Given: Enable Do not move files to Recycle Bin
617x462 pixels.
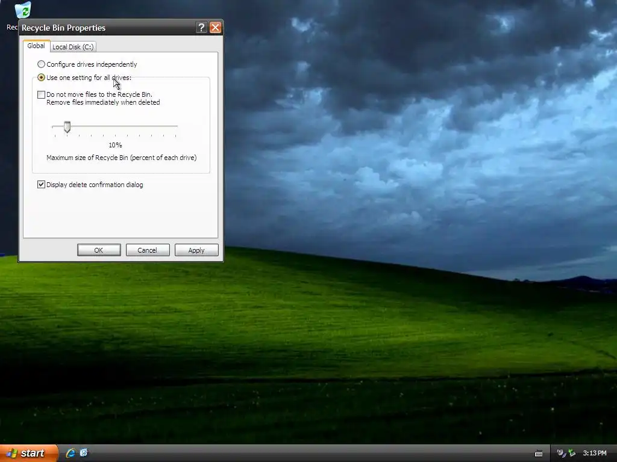Looking at the screenshot, I should 41,94.
